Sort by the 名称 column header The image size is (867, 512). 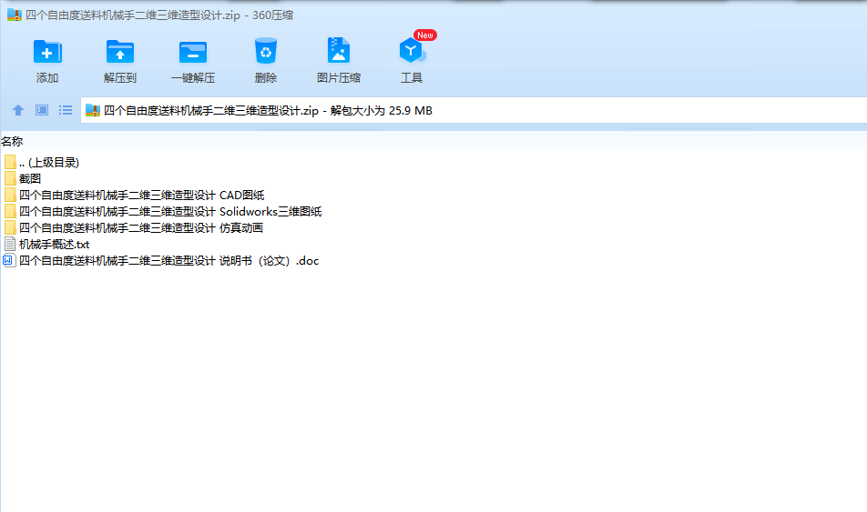[x=12, y=141]
